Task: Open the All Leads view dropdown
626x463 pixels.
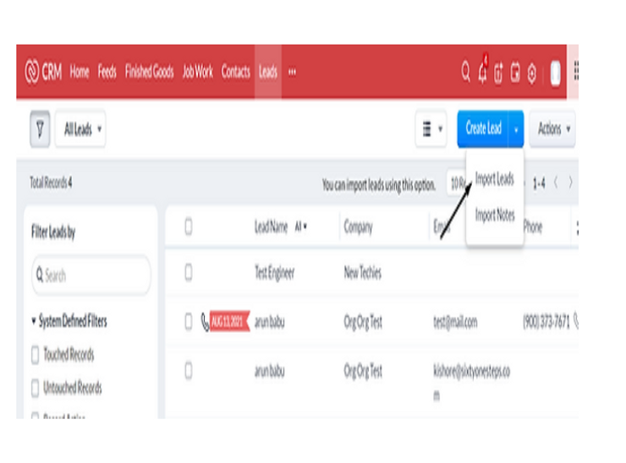Action: coord(80,129)
